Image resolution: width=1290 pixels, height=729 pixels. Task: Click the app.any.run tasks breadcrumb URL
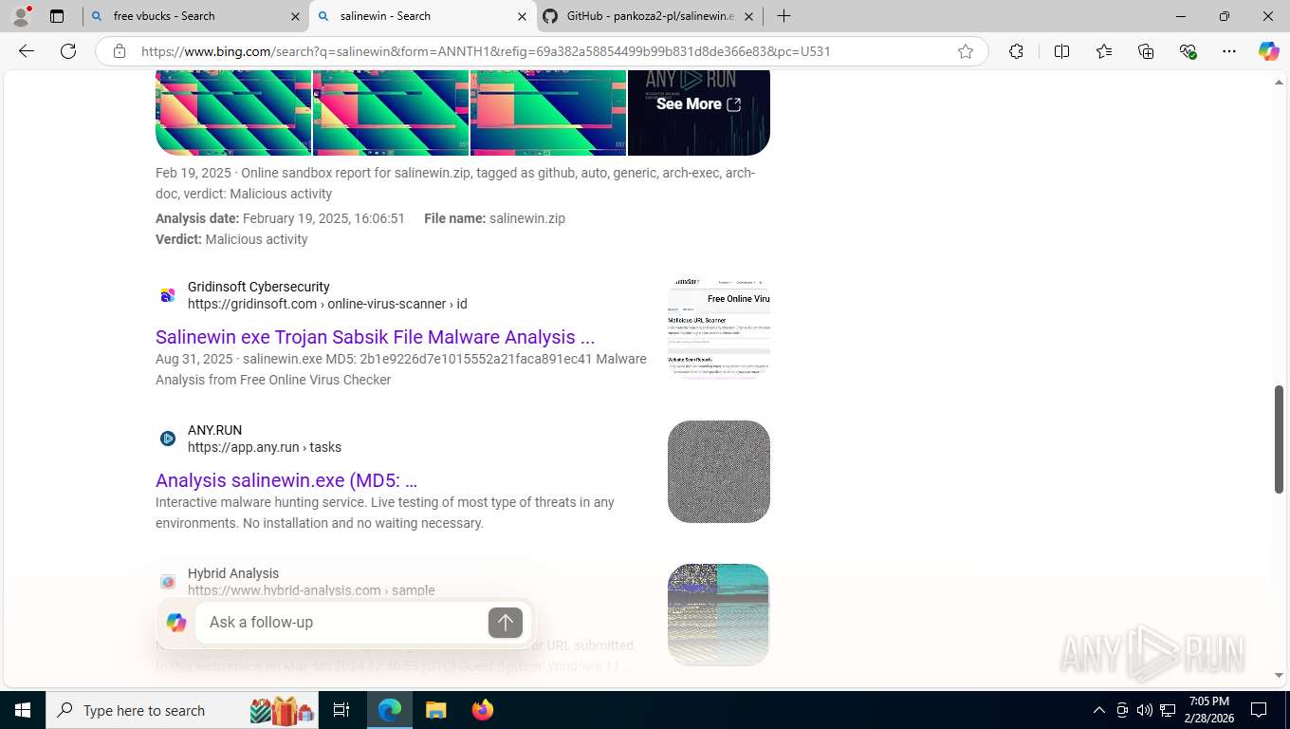265,447
